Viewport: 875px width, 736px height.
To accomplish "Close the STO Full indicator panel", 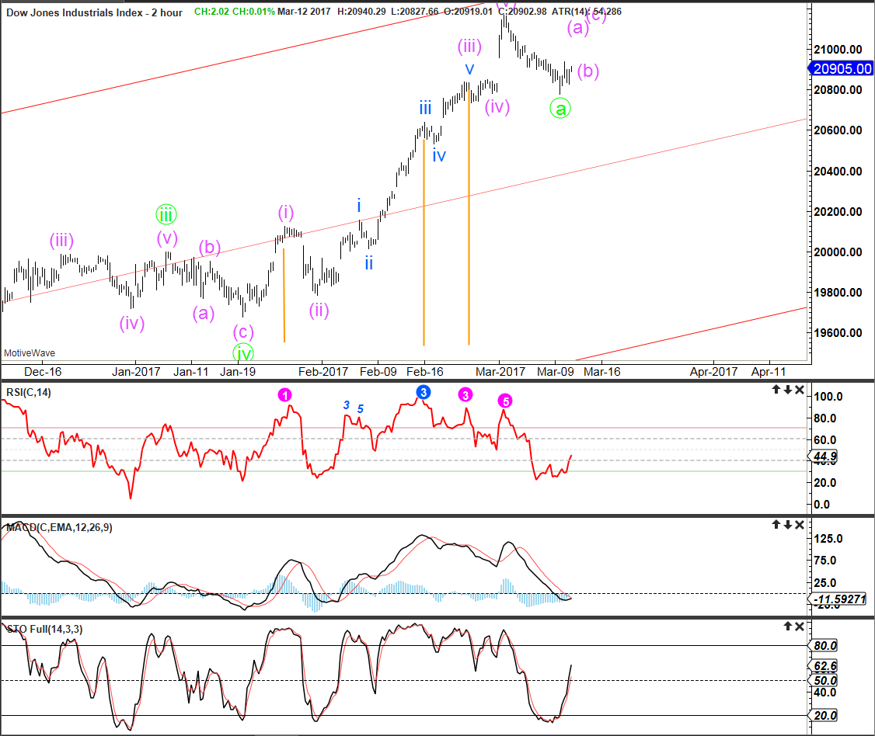I will (x=799, y=627).
